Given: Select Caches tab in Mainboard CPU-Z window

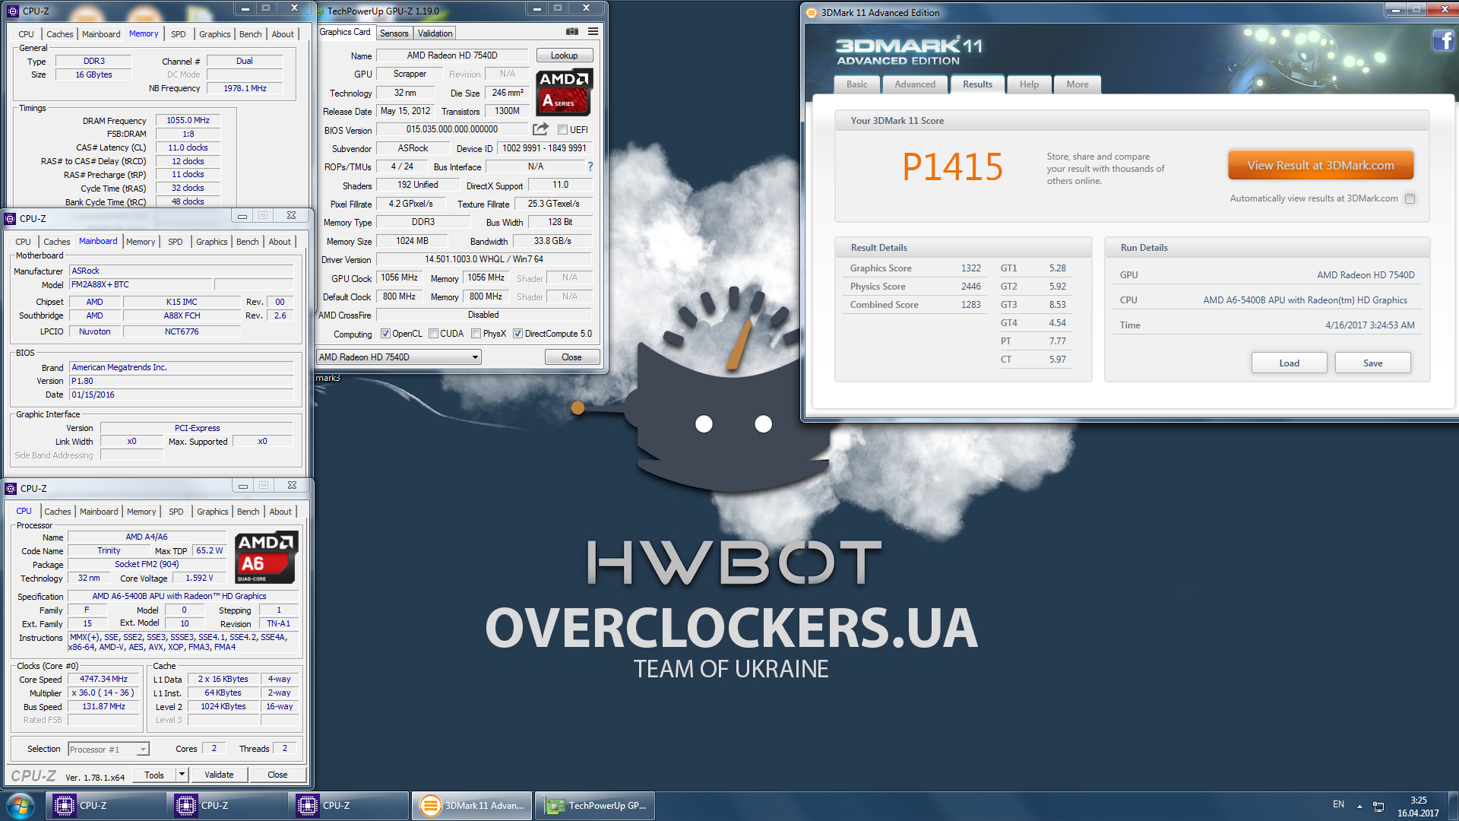Looking at the screenshot, I should click(x=56, y=242).
